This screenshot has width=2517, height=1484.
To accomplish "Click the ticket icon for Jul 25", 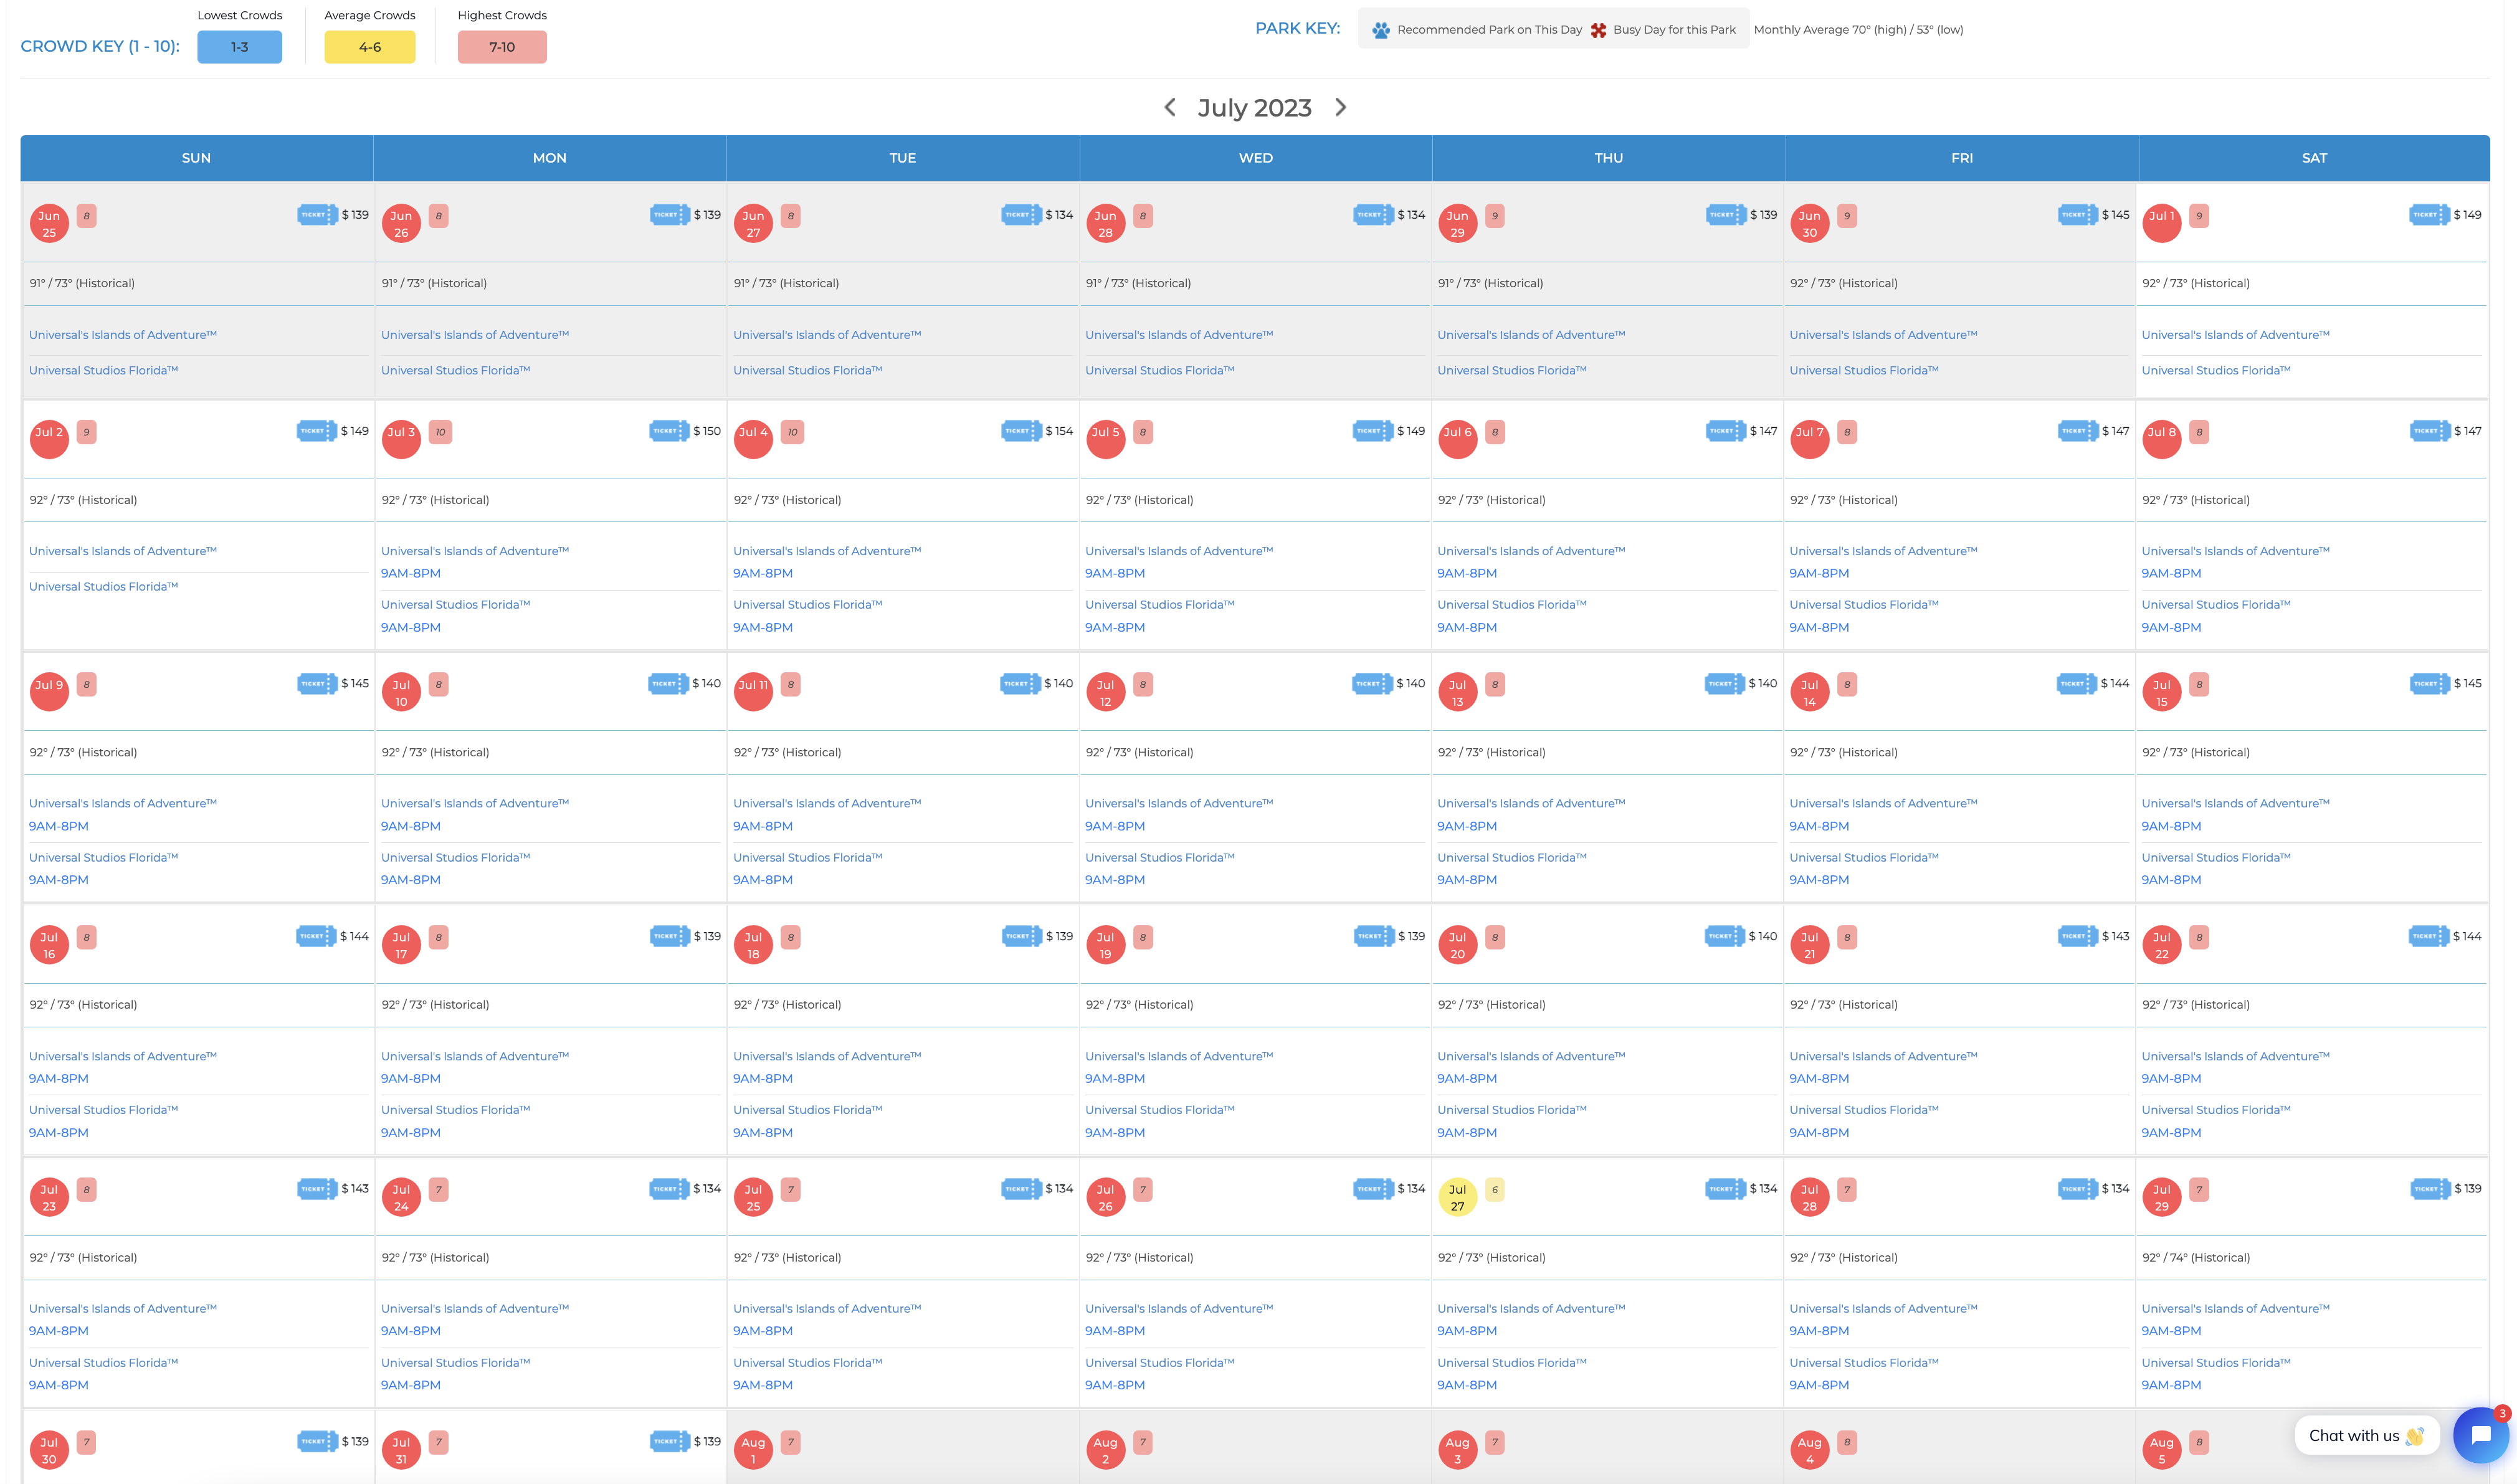I will [1021, 1189].
